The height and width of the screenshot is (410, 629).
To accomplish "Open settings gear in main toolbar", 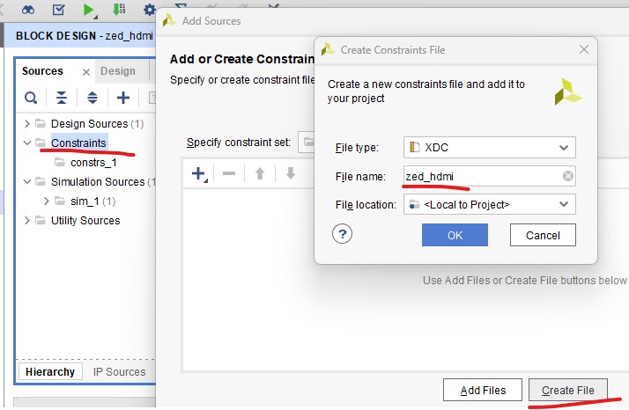I will pos(149,10).
